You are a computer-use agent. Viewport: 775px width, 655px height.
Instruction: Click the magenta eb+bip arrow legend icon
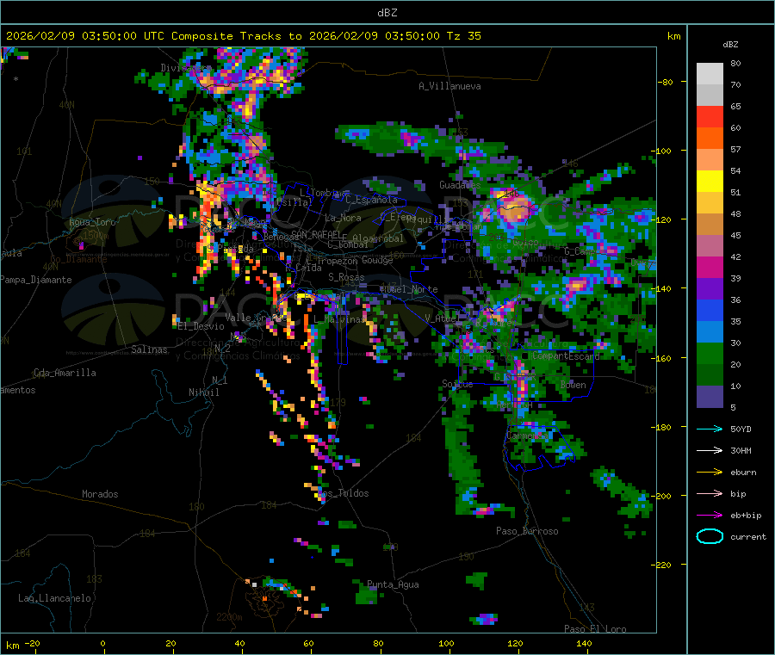click(x=710, y=516)
